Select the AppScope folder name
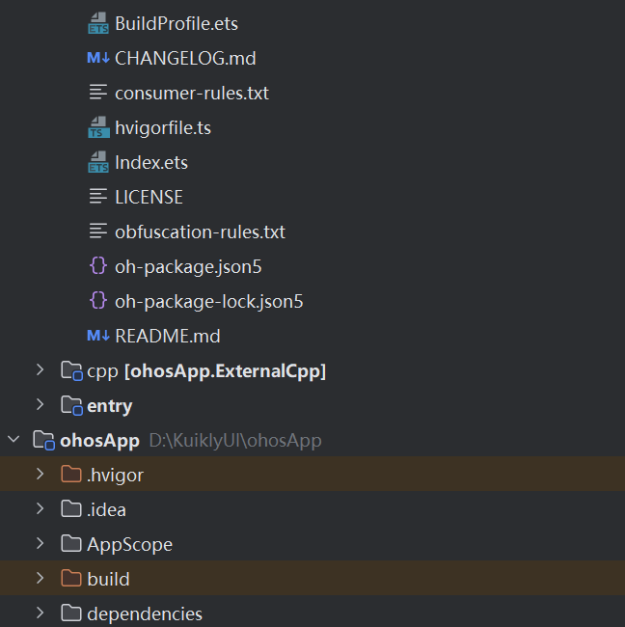This screenshot has height=627, width=625. (130, 545)
